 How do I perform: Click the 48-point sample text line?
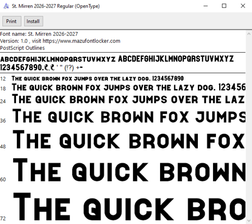click(129, 140)
